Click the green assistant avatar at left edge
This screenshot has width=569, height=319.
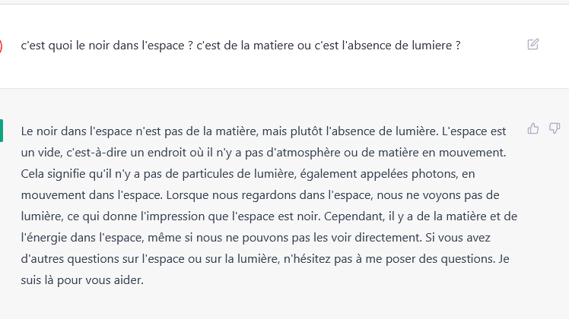click(2, 131)
